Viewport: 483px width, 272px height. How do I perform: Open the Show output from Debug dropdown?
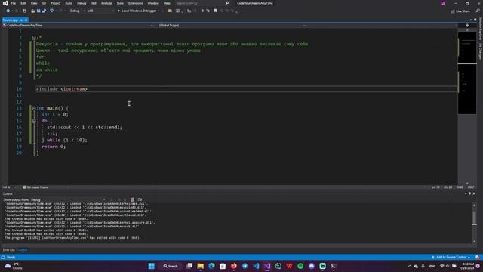tap(68, 199)
